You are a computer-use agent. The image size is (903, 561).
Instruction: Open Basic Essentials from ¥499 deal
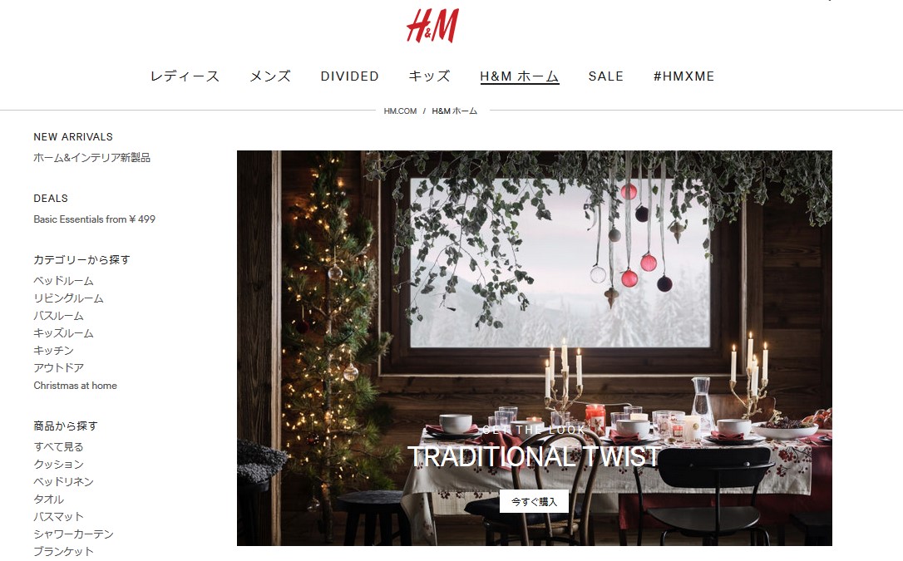coord(95,219)
